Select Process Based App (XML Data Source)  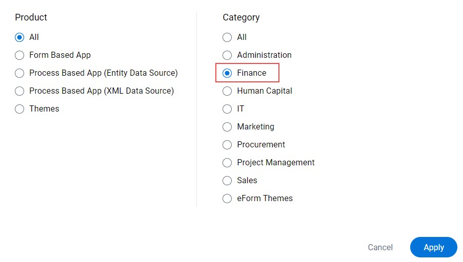(x=19, y=91)
